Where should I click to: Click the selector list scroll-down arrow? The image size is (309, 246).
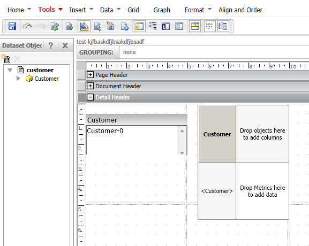coord(182,153)
